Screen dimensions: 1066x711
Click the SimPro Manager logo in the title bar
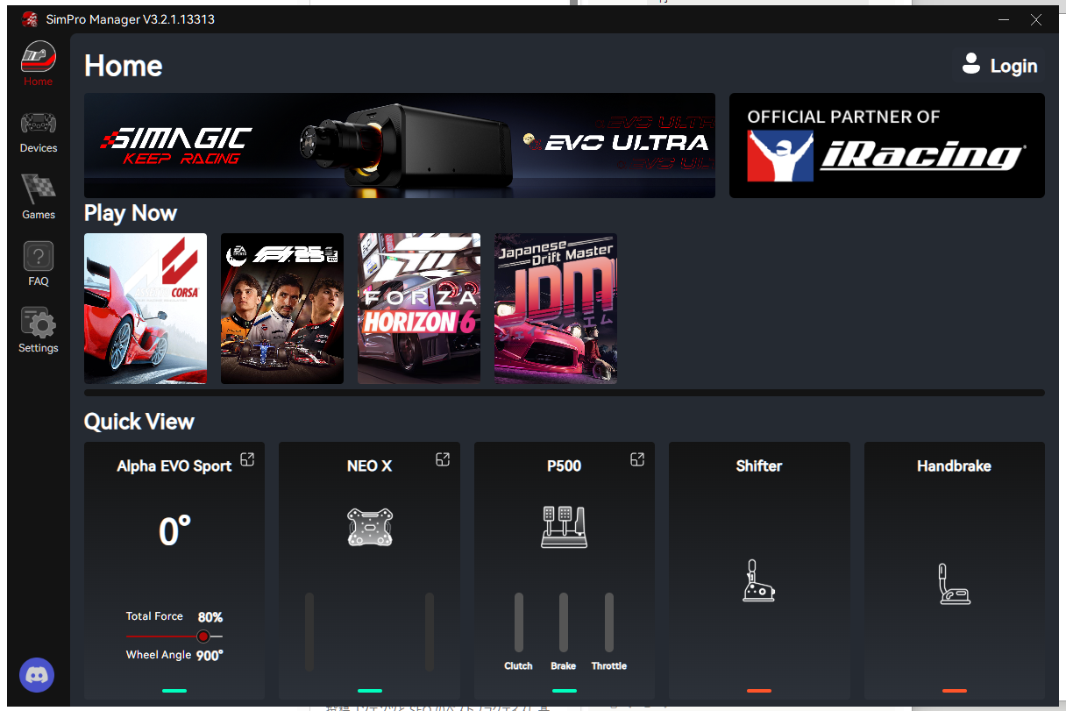pyautogui.click(x=29, y=19)
